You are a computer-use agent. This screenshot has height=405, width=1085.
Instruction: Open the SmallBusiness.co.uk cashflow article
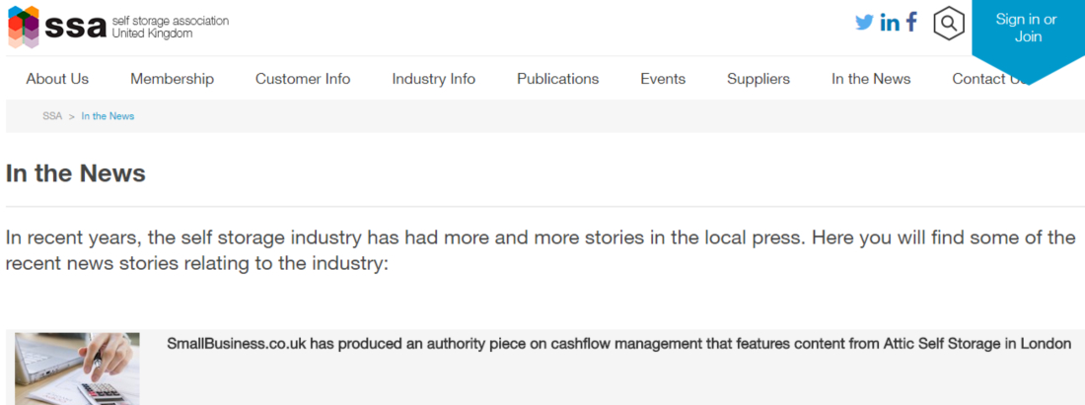point(619,344)
